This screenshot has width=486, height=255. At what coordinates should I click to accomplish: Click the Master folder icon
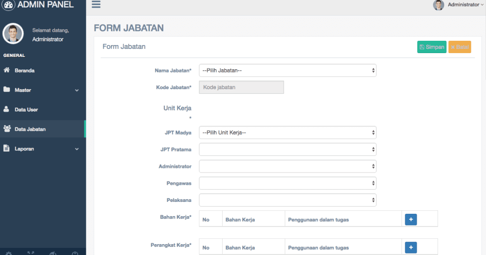coord(7,90)
